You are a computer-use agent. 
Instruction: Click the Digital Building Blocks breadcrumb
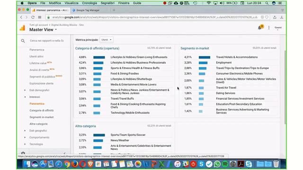click(x=67, y=25)
